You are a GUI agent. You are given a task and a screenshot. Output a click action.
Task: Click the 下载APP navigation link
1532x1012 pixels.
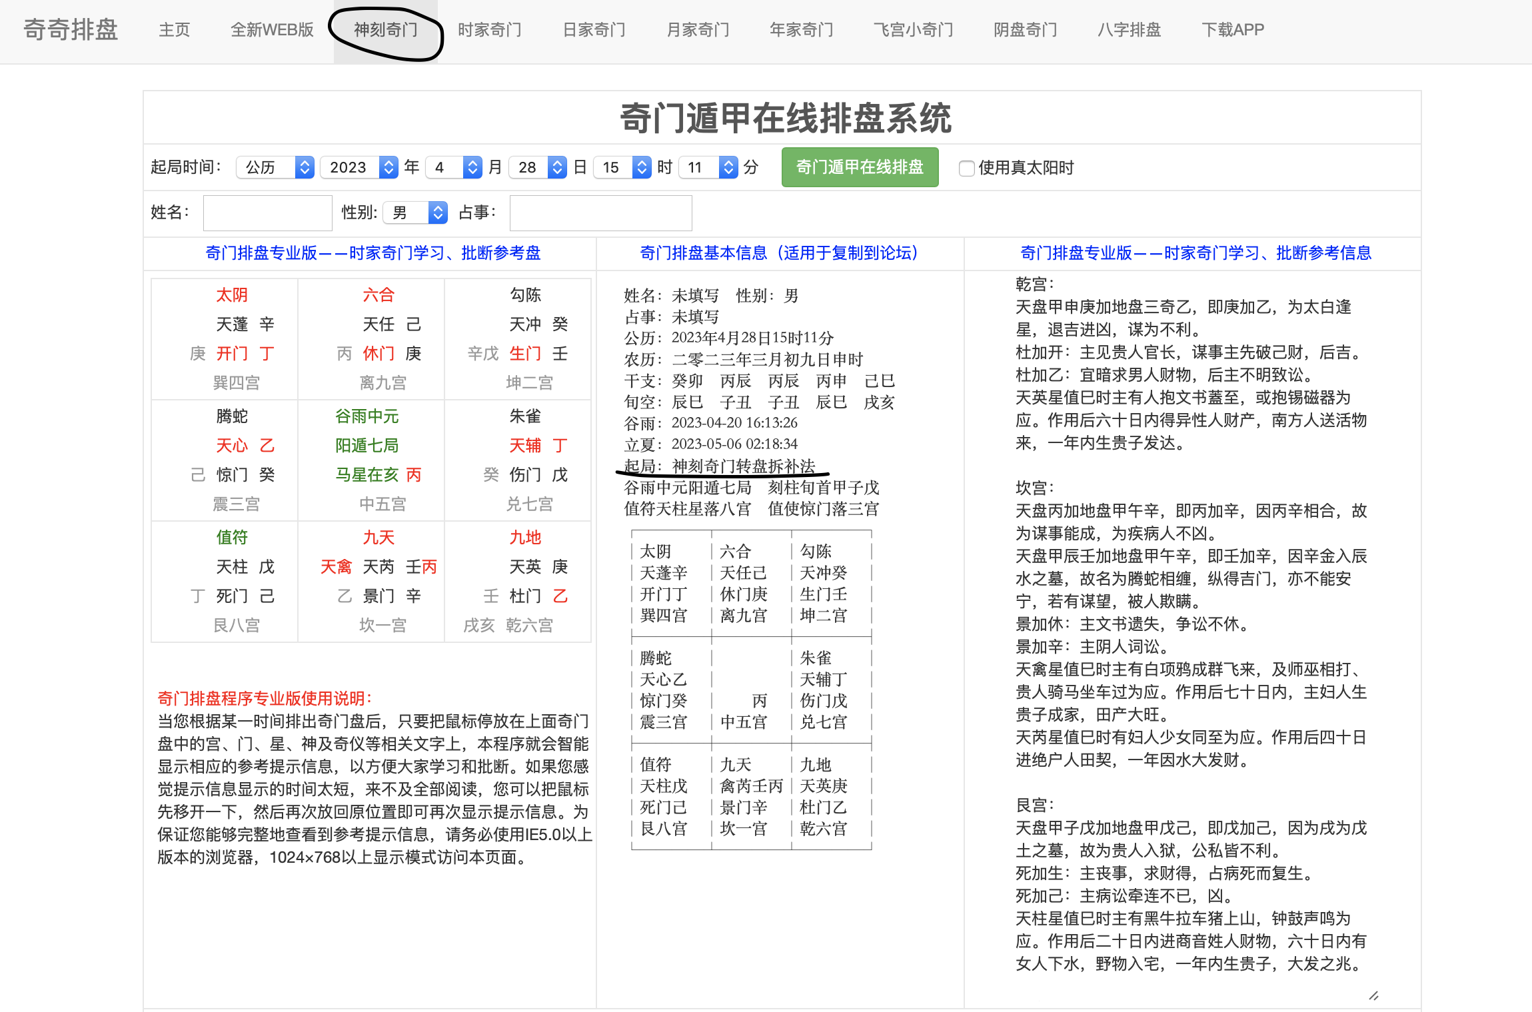click(x=1232, y=30)
